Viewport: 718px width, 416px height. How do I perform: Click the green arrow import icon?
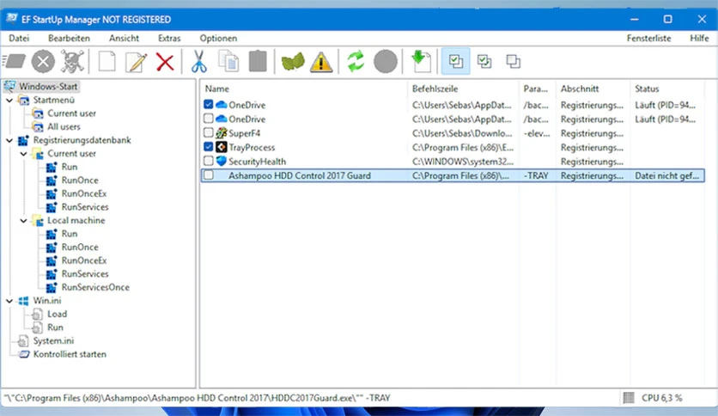coord(421,61)
